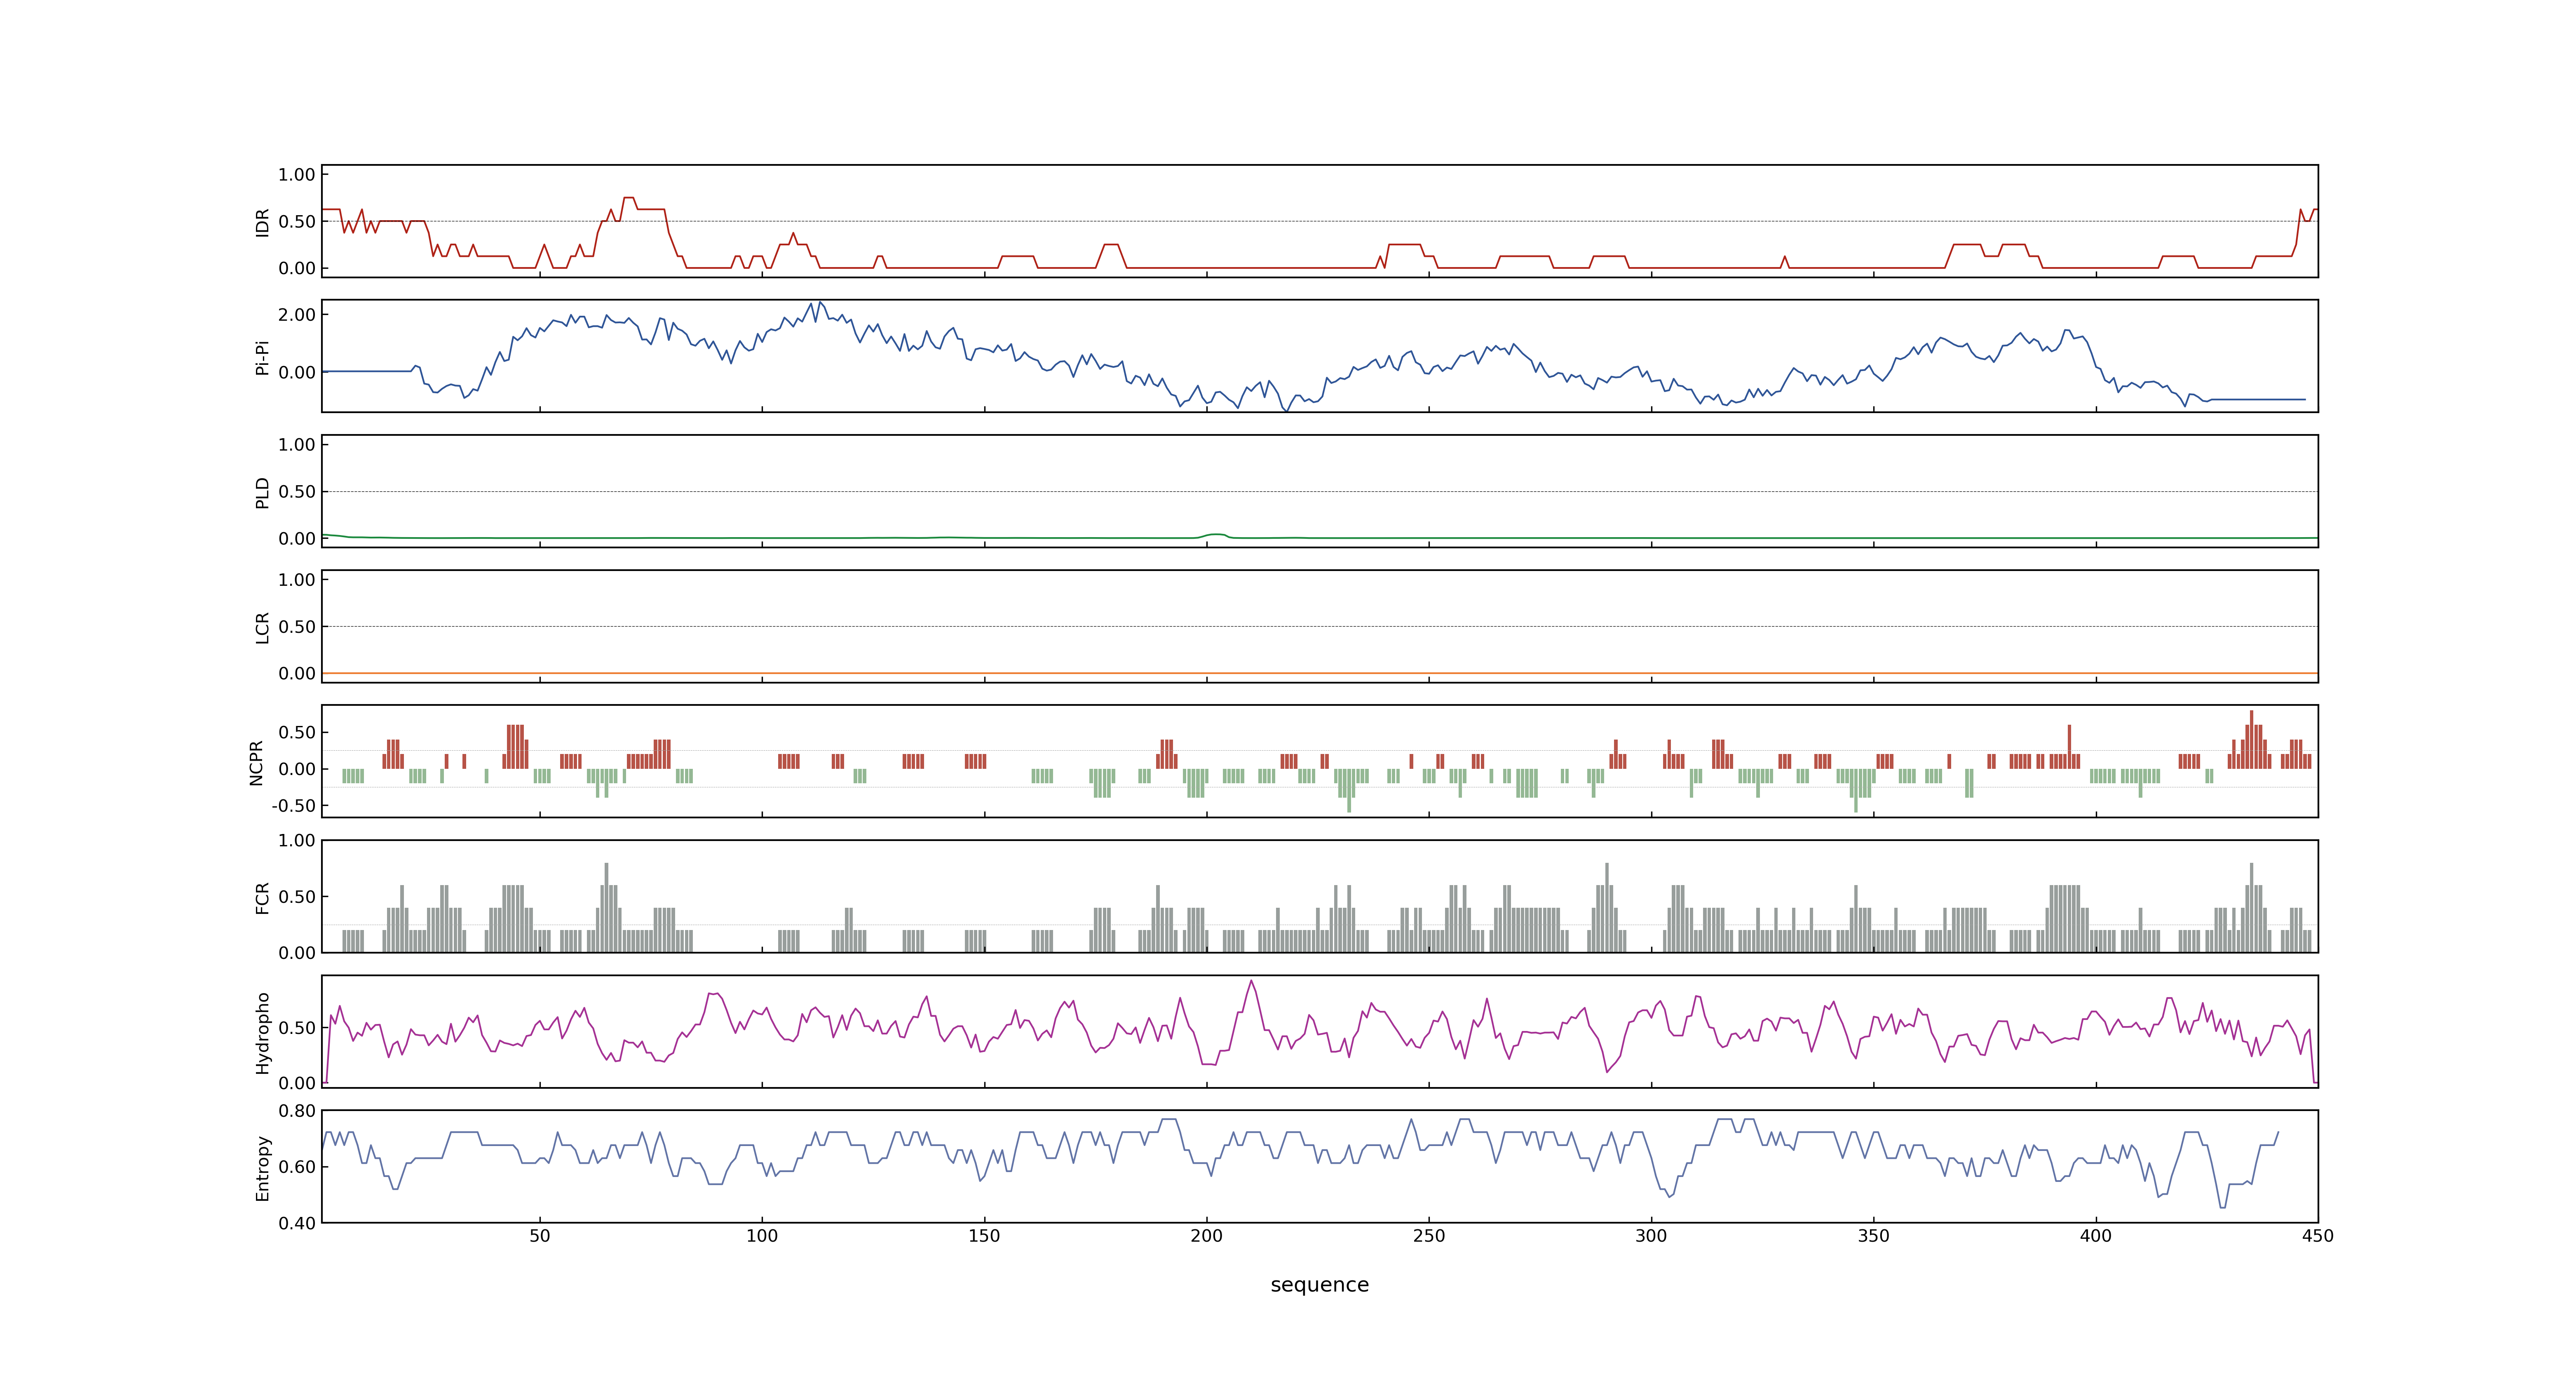2576x1374 pixels.
Task: Select x-axis tick label 450
Action: click(x=2318, y=1236)
